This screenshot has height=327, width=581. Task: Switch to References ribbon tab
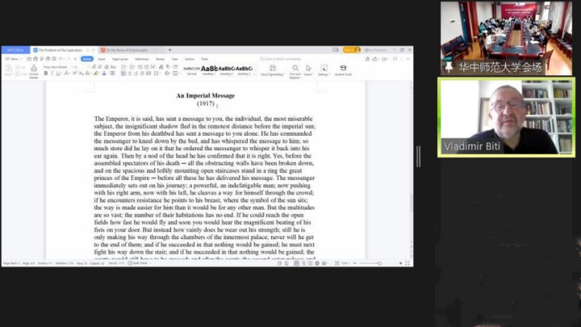[x=141, y=59]
